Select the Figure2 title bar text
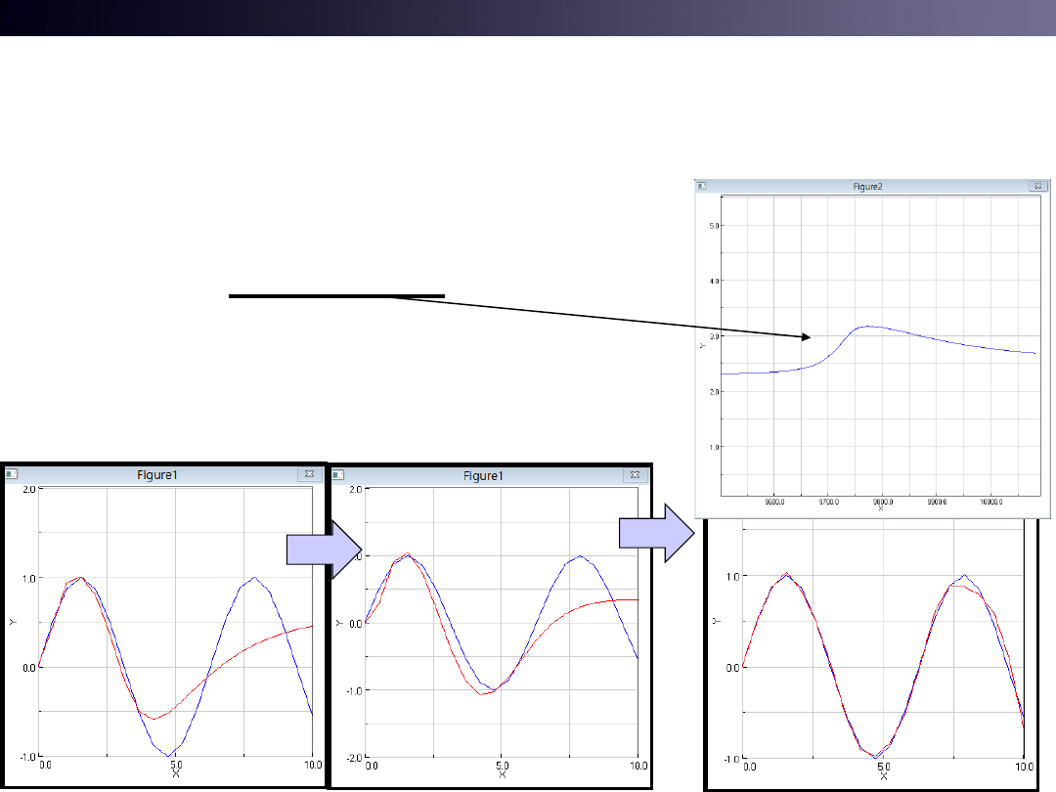The height and width of the screenshot is (792, 1056). pyautogui.click(x=866, y=186)
